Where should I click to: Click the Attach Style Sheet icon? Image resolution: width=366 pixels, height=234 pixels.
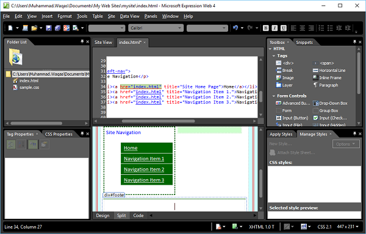272,153
